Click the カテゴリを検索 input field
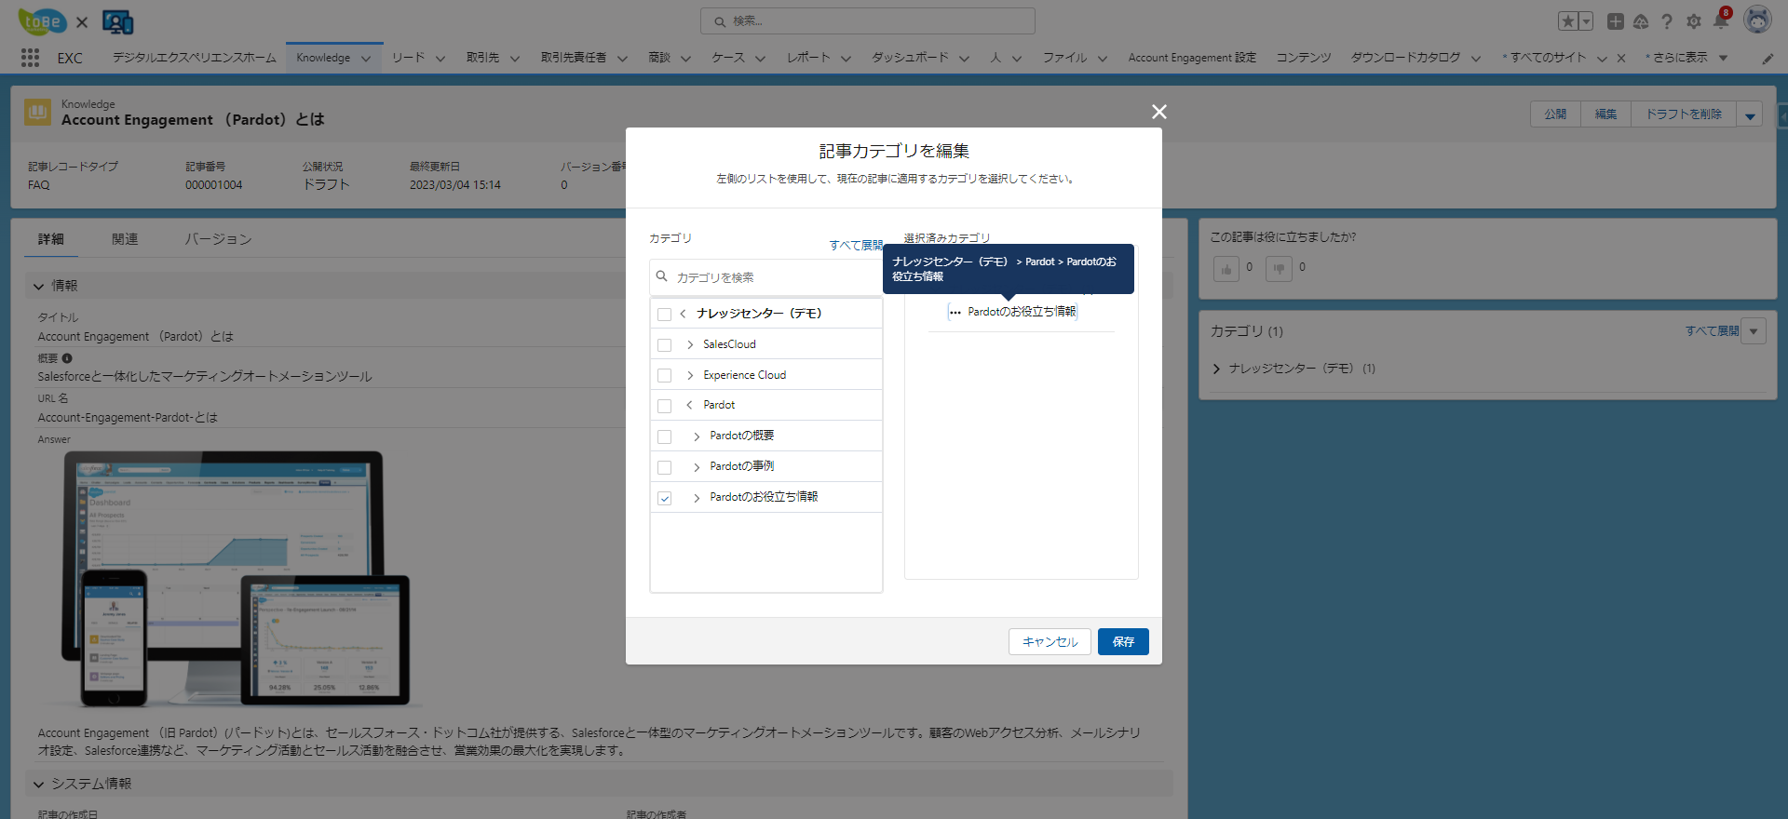Screen dimensions: 1788x819 (765, 277)
